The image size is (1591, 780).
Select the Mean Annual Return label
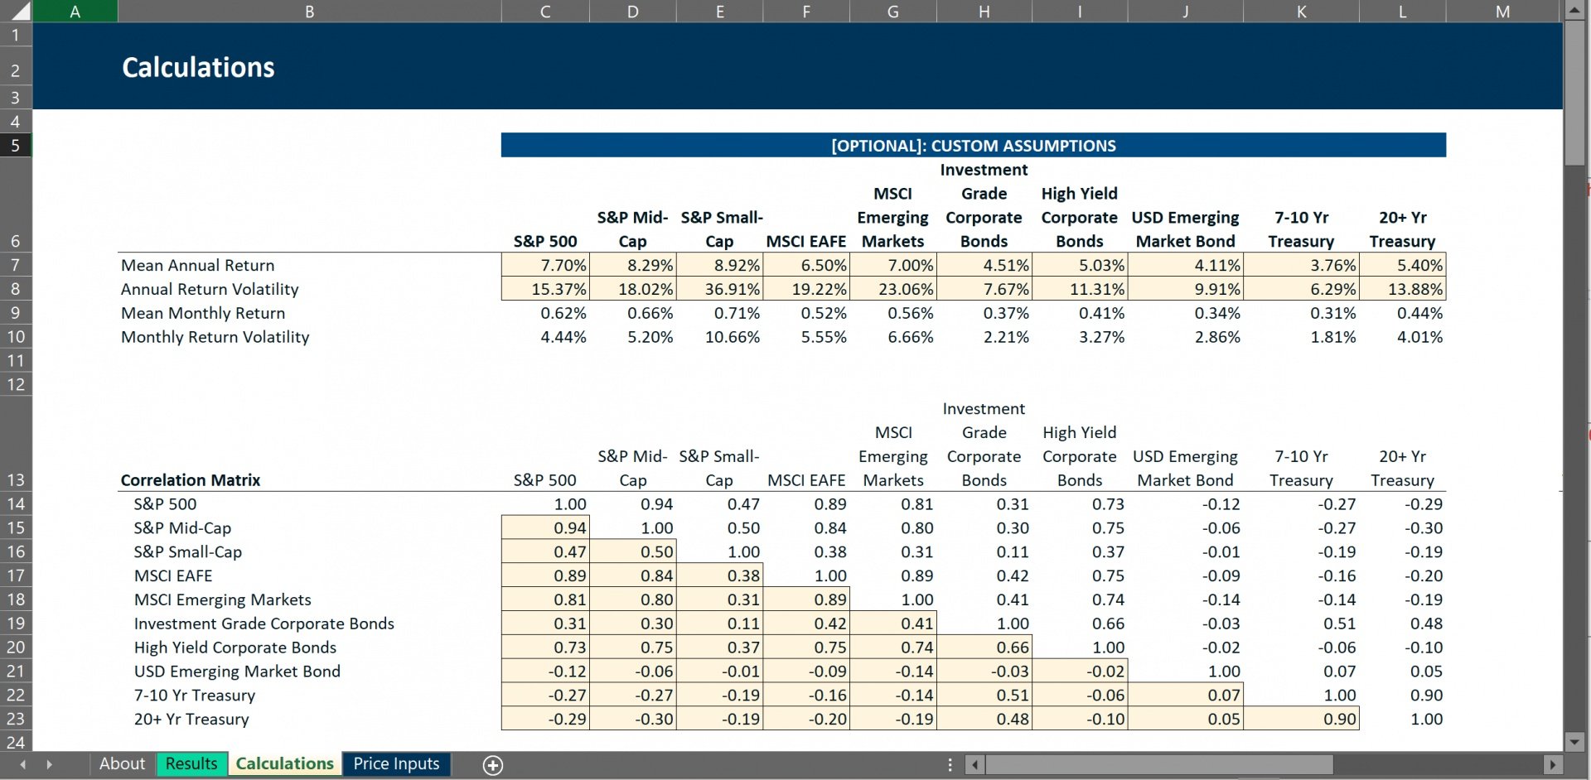click(197, 265)
